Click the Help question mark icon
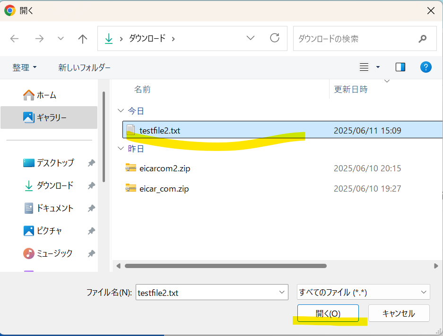 coord(426,67)
